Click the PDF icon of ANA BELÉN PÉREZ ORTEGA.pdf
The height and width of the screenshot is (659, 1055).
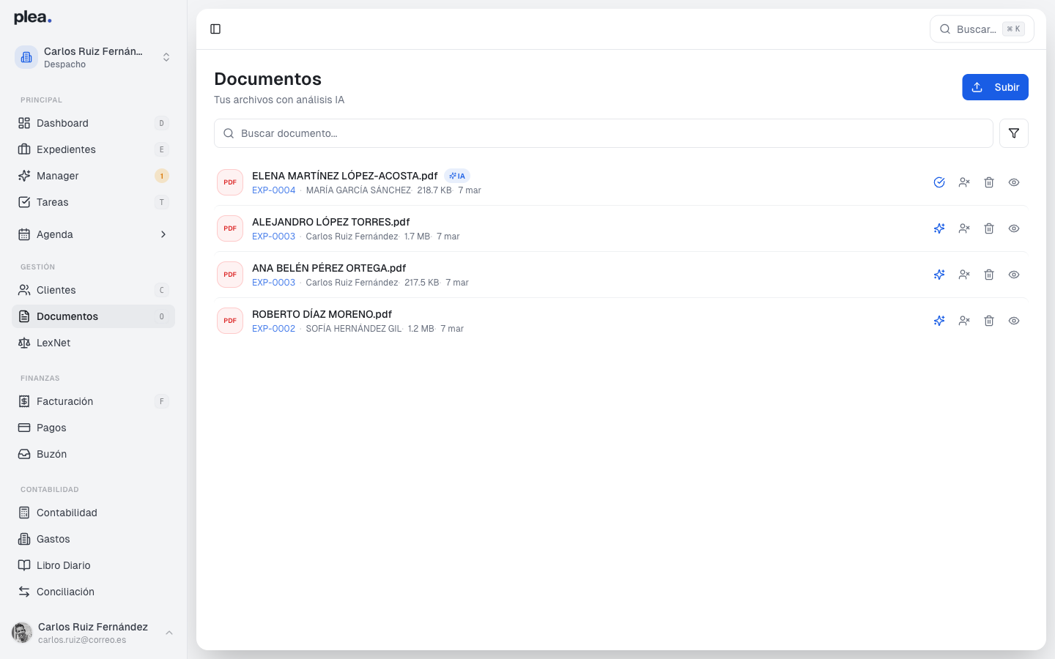click(230, 275)
